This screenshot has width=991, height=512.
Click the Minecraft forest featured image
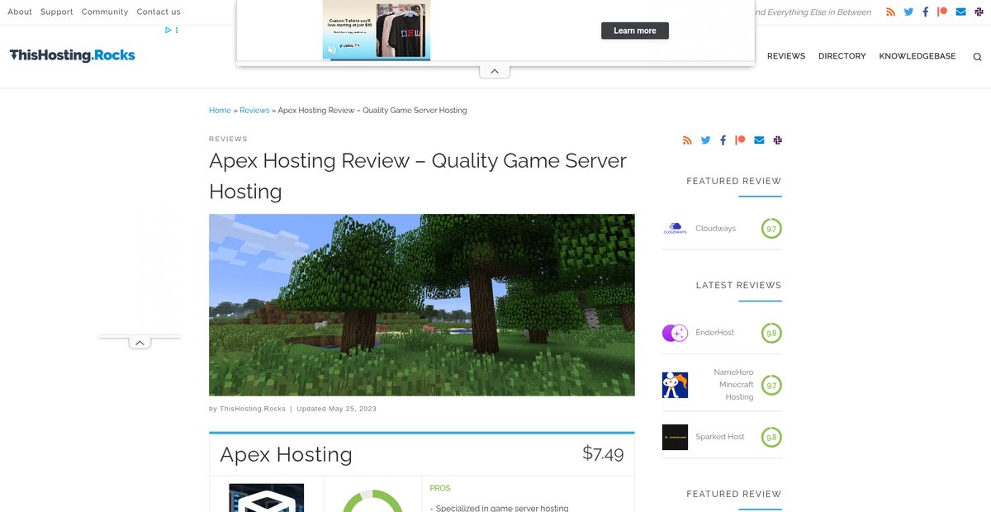[x=422, y=305]
